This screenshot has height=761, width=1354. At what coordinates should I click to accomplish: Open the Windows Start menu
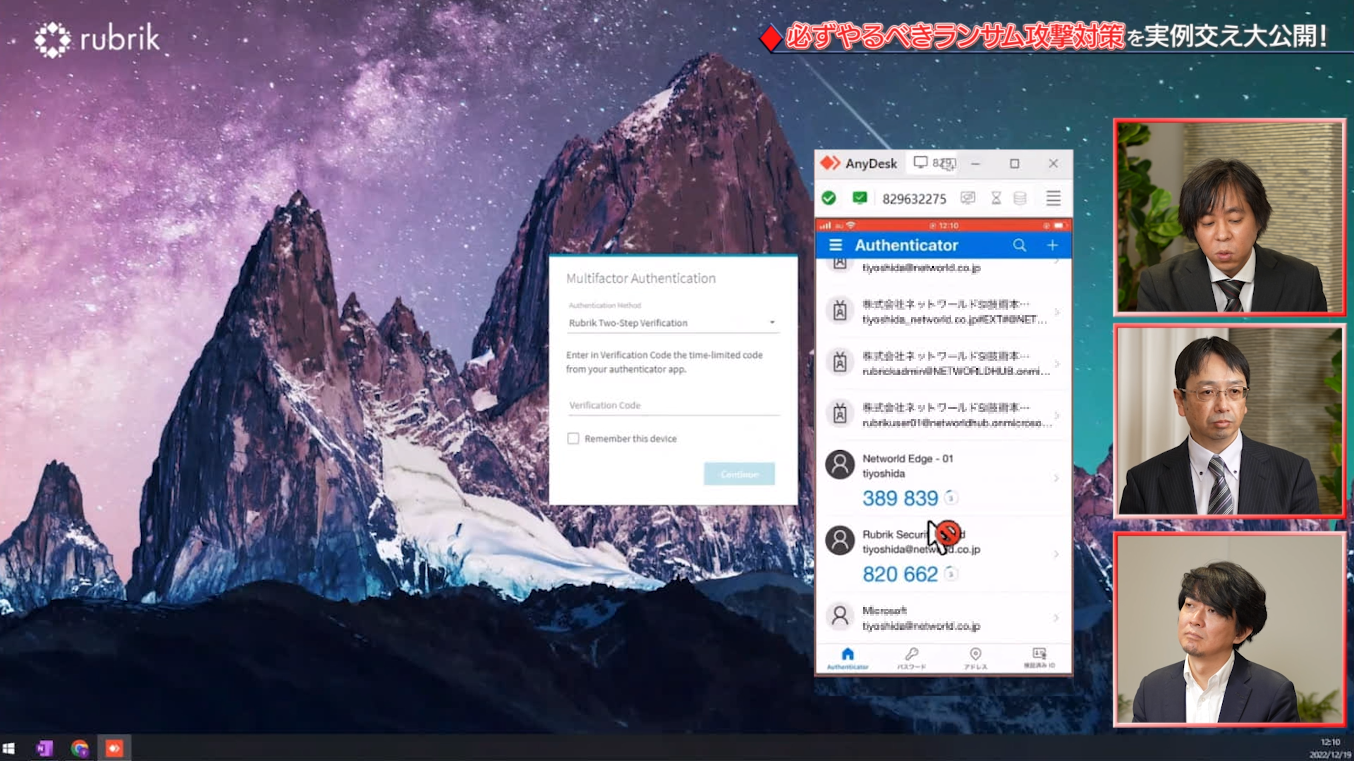coord(8,748)
